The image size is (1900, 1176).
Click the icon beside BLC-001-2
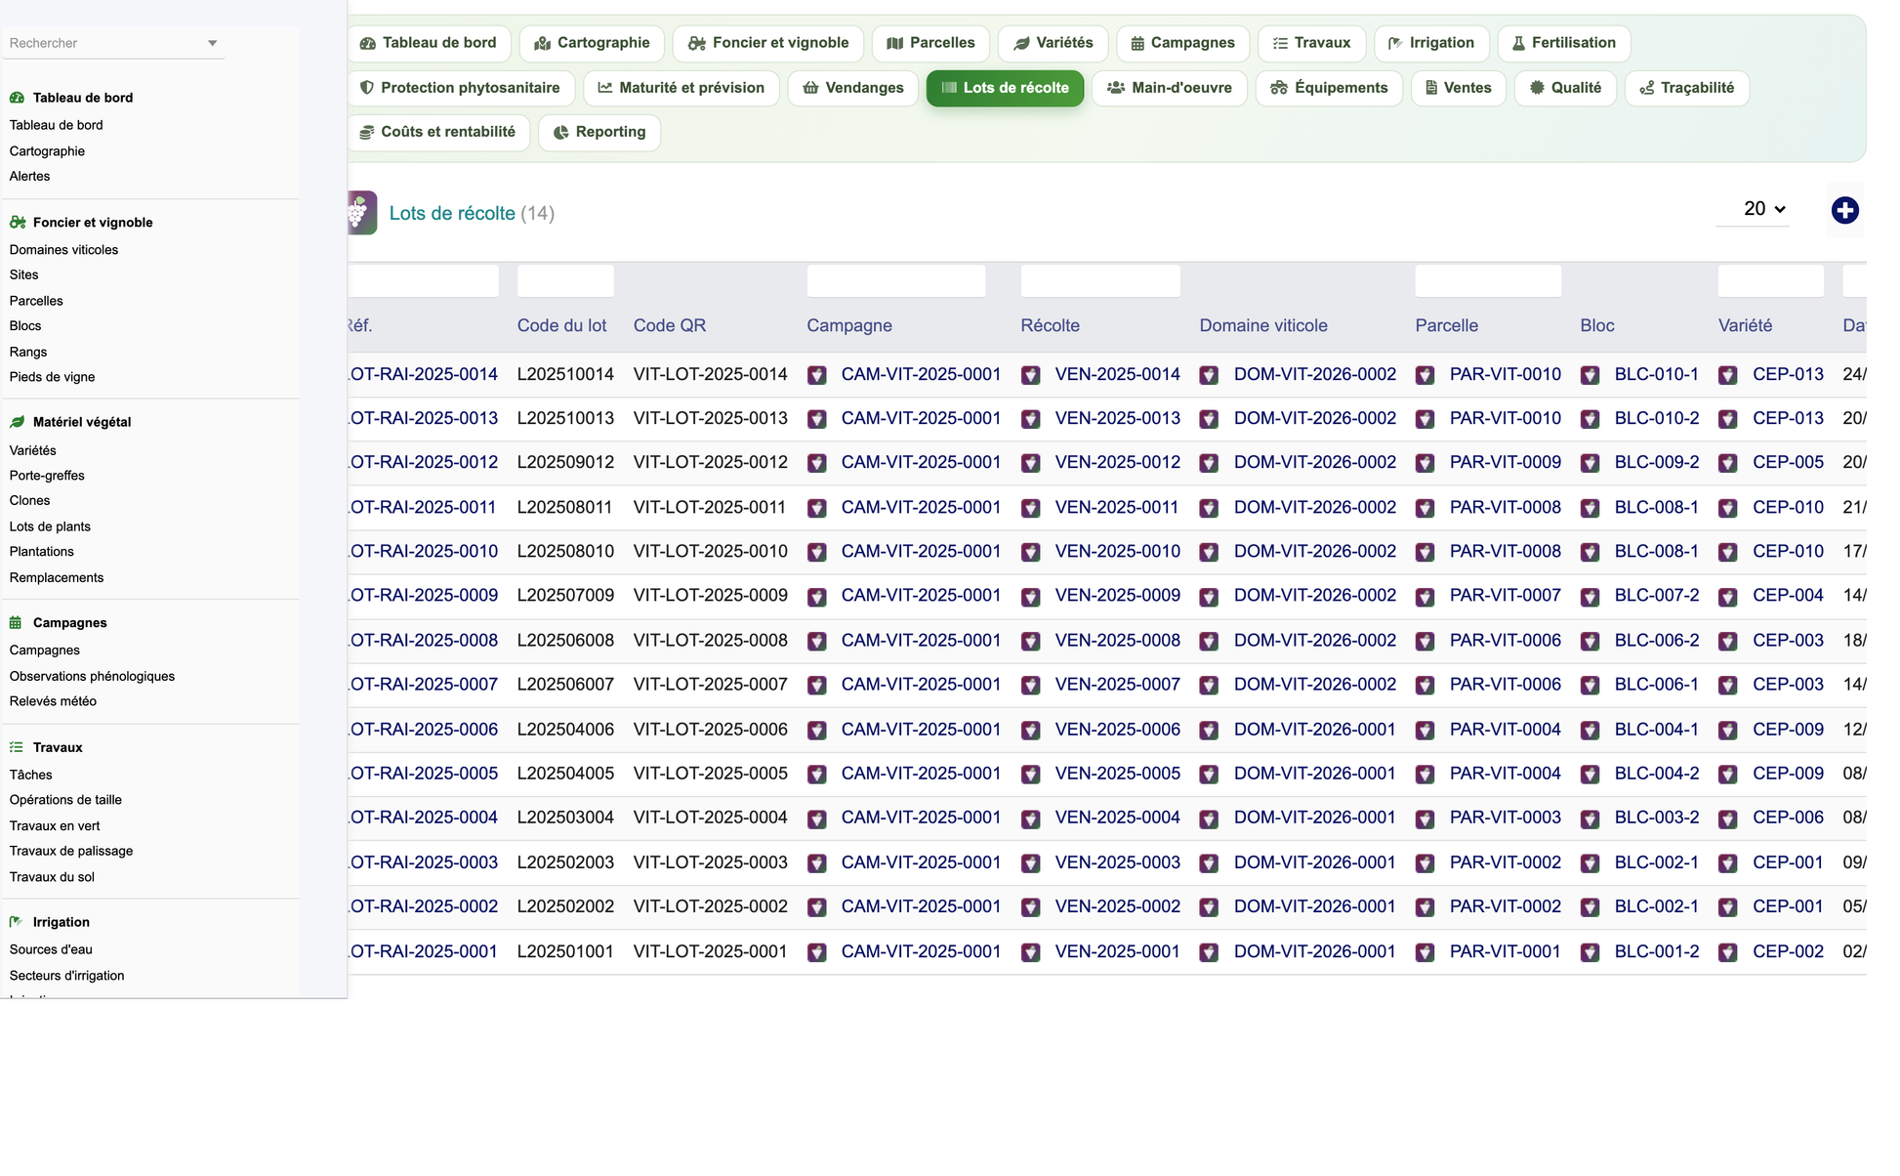click(x=1590, y=952)
